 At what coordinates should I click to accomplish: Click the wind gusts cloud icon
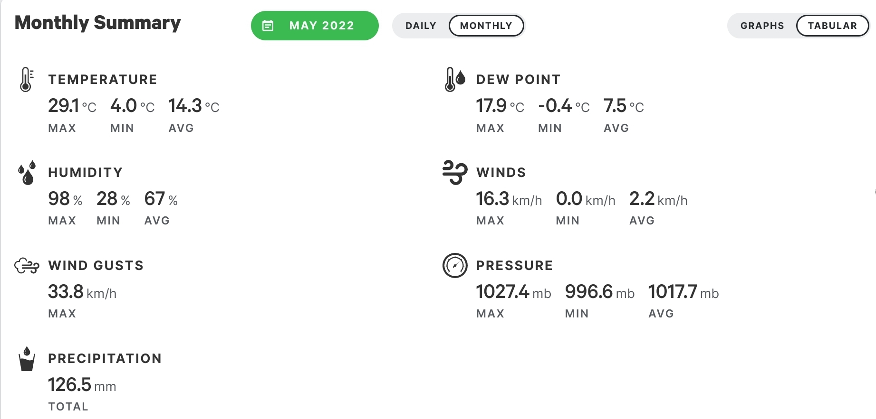point(27,266)
